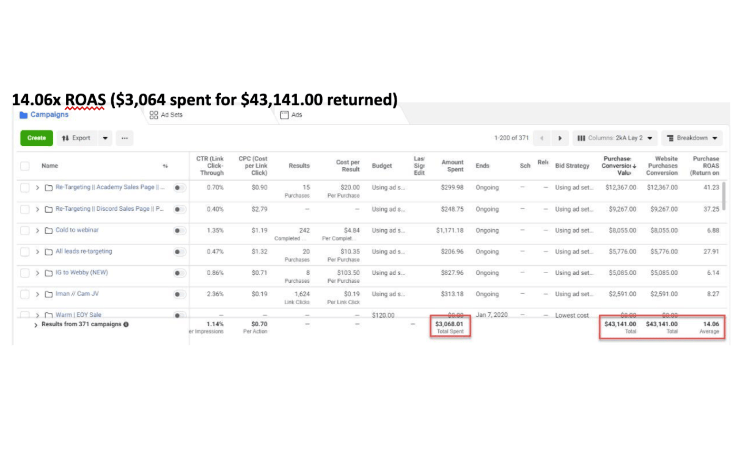Screen dimensions: 748x470
Task: Tick the select-all checkbox in header
Action: click(25, 166)
